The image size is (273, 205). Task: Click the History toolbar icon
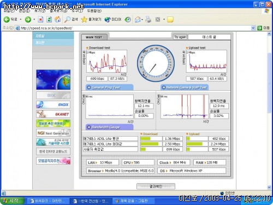(x=128, y=20)
